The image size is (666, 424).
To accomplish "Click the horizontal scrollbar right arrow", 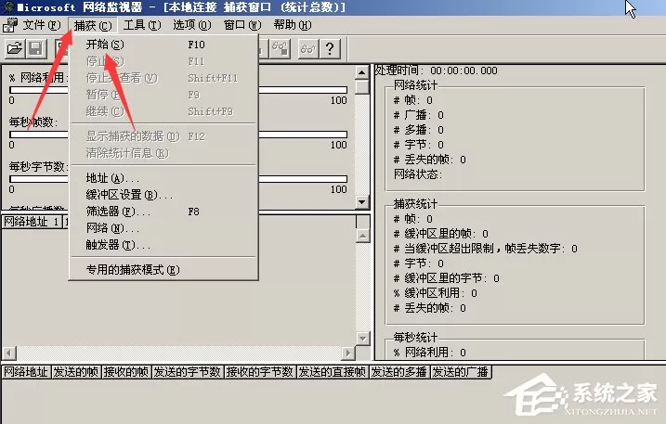I will pos(348,353).
